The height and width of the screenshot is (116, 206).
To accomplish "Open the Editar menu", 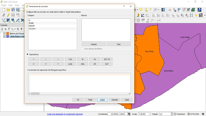I will [x=11, y=5].
